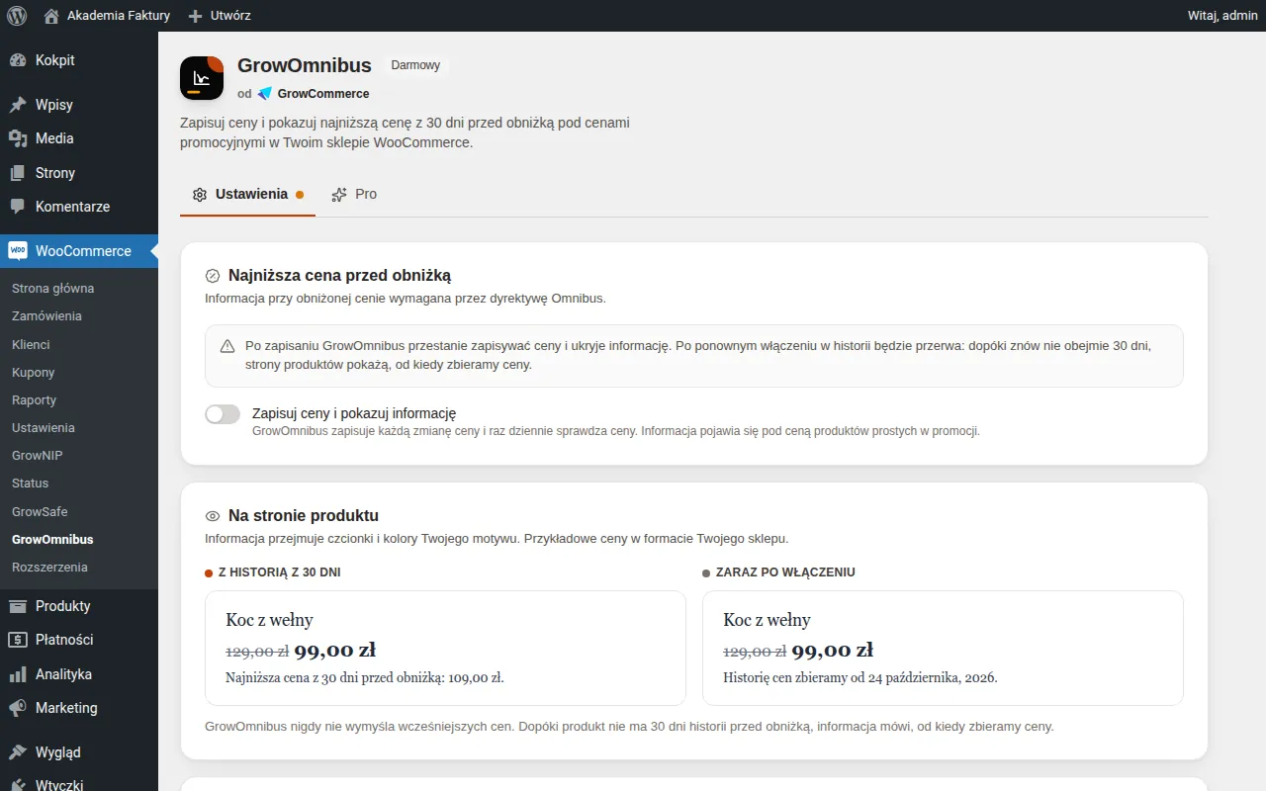Click the WordPress logo in admin bar

(x=16, y=16)
